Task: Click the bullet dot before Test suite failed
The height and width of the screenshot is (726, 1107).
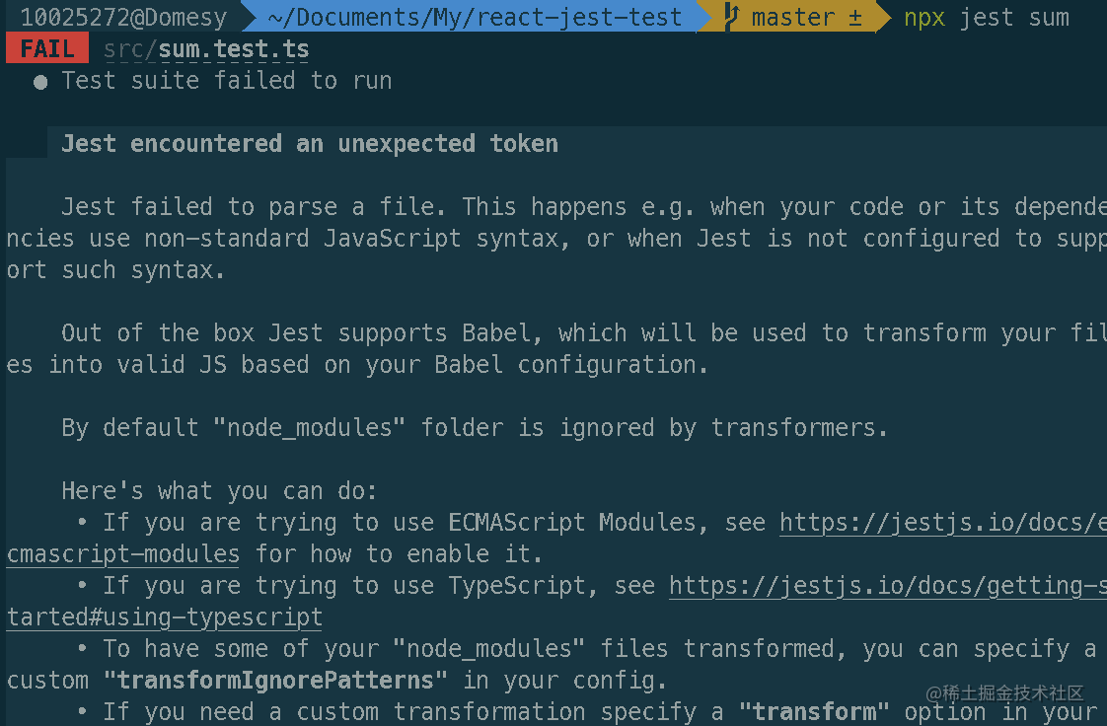Action: tap(40, 83)
